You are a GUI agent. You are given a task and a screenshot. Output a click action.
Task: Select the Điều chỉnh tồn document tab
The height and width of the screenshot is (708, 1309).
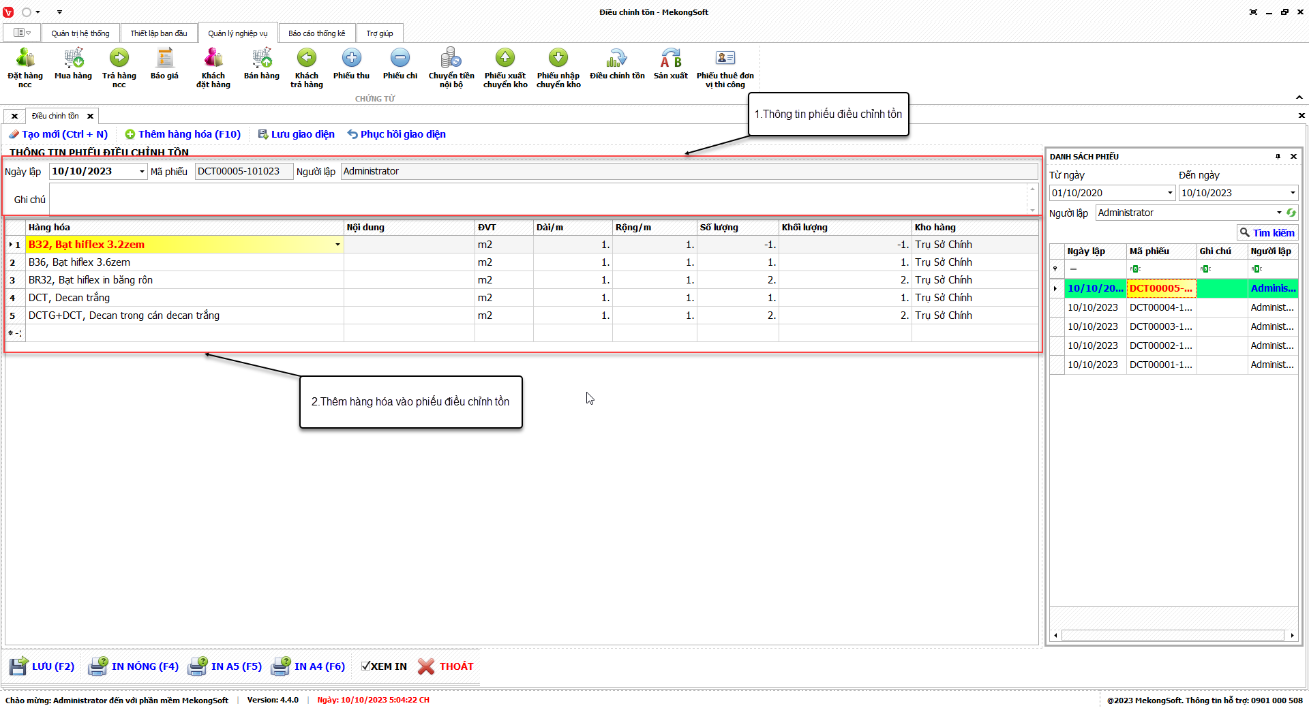click(55, 116)
